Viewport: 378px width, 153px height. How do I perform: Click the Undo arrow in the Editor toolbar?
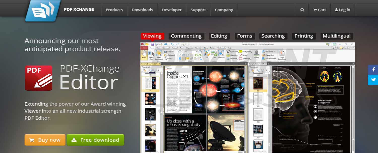[172, 44]
